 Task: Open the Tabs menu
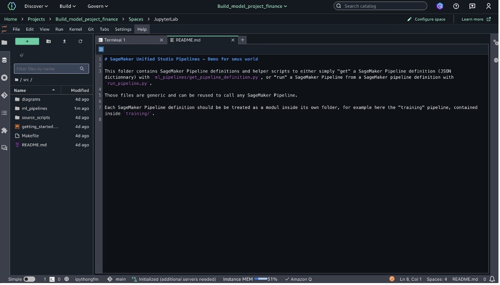[104, 29]
